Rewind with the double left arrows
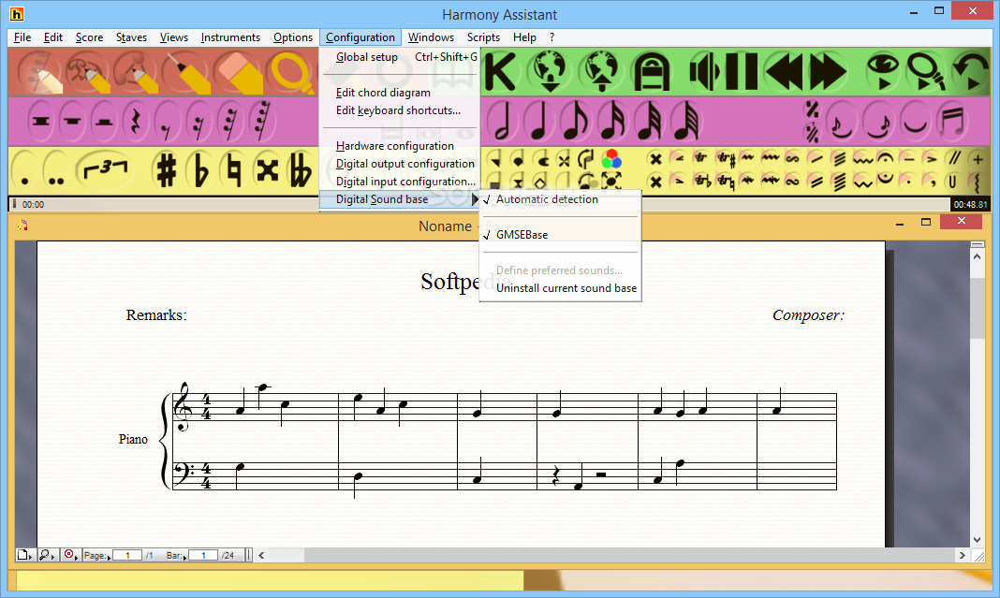1000x598 pixels. (x=783, y=72)
